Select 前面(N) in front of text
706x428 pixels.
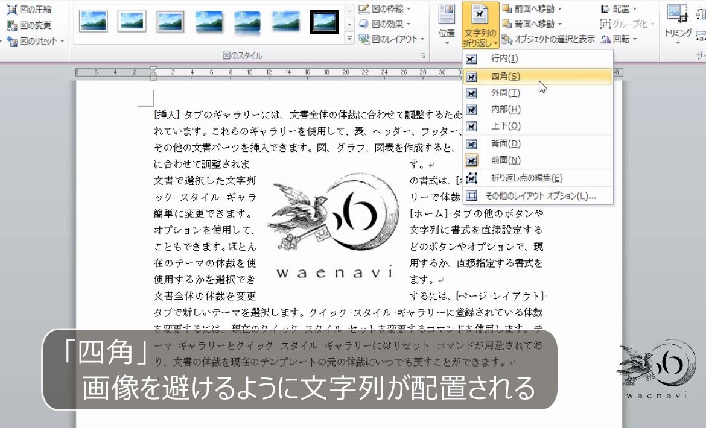point(538,160)
